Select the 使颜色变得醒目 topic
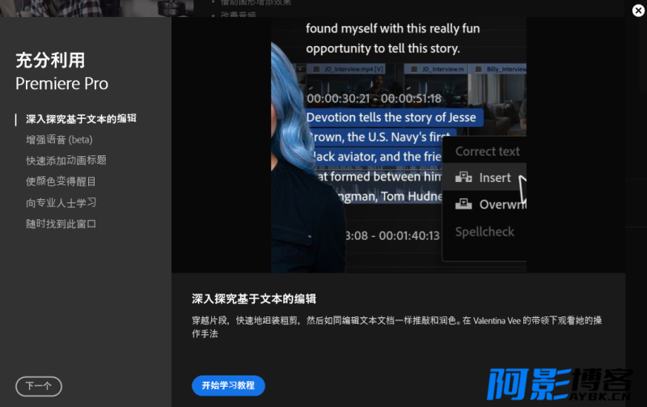Screen dimensions: 647x407 61,181
